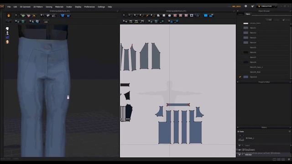The height and width of the screenshot is (164, 292).
Task: Click the Copy button in Fabric list
Action: click(277, 20)
